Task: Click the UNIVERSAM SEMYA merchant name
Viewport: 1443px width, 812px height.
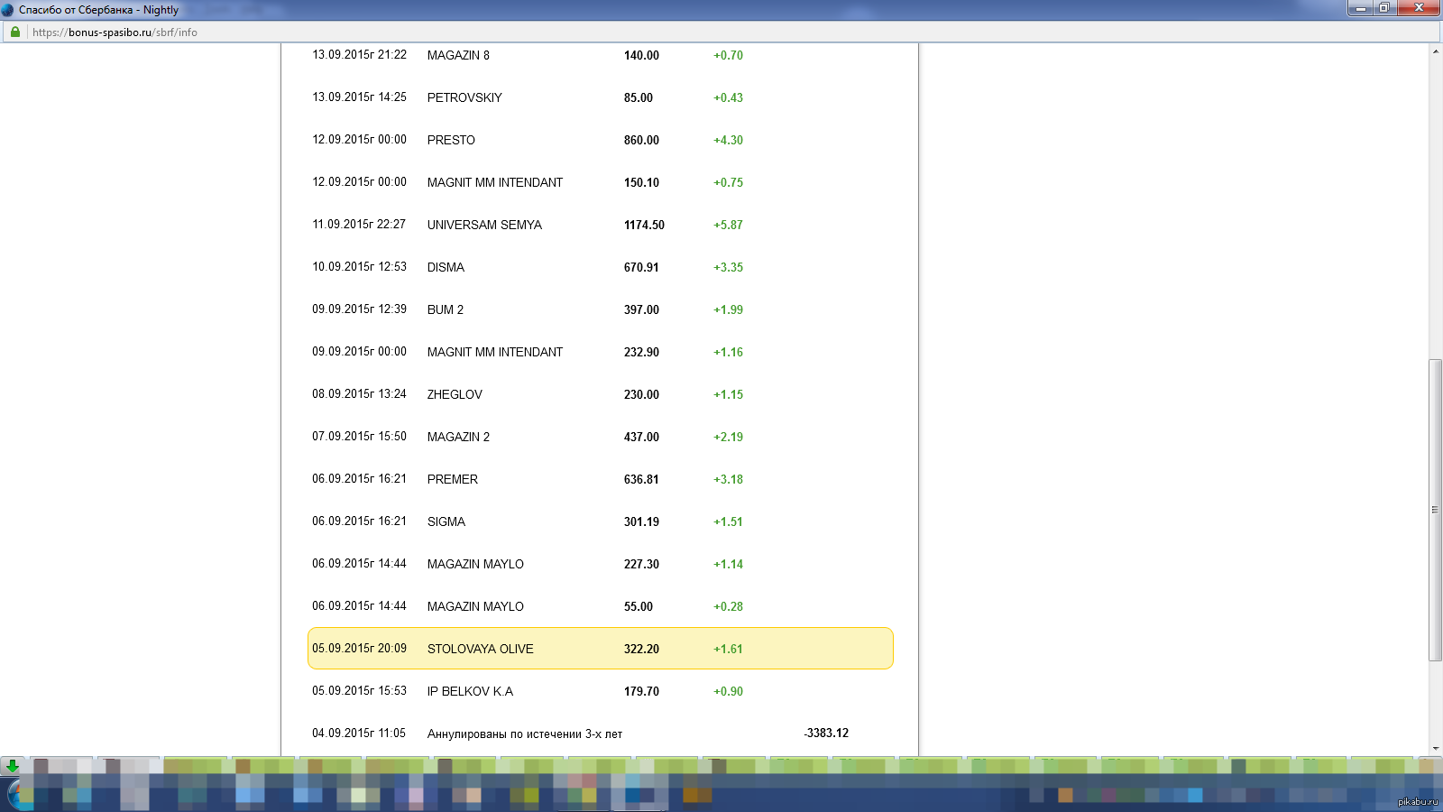Action: pyautogui.click(x=484, y=225)
